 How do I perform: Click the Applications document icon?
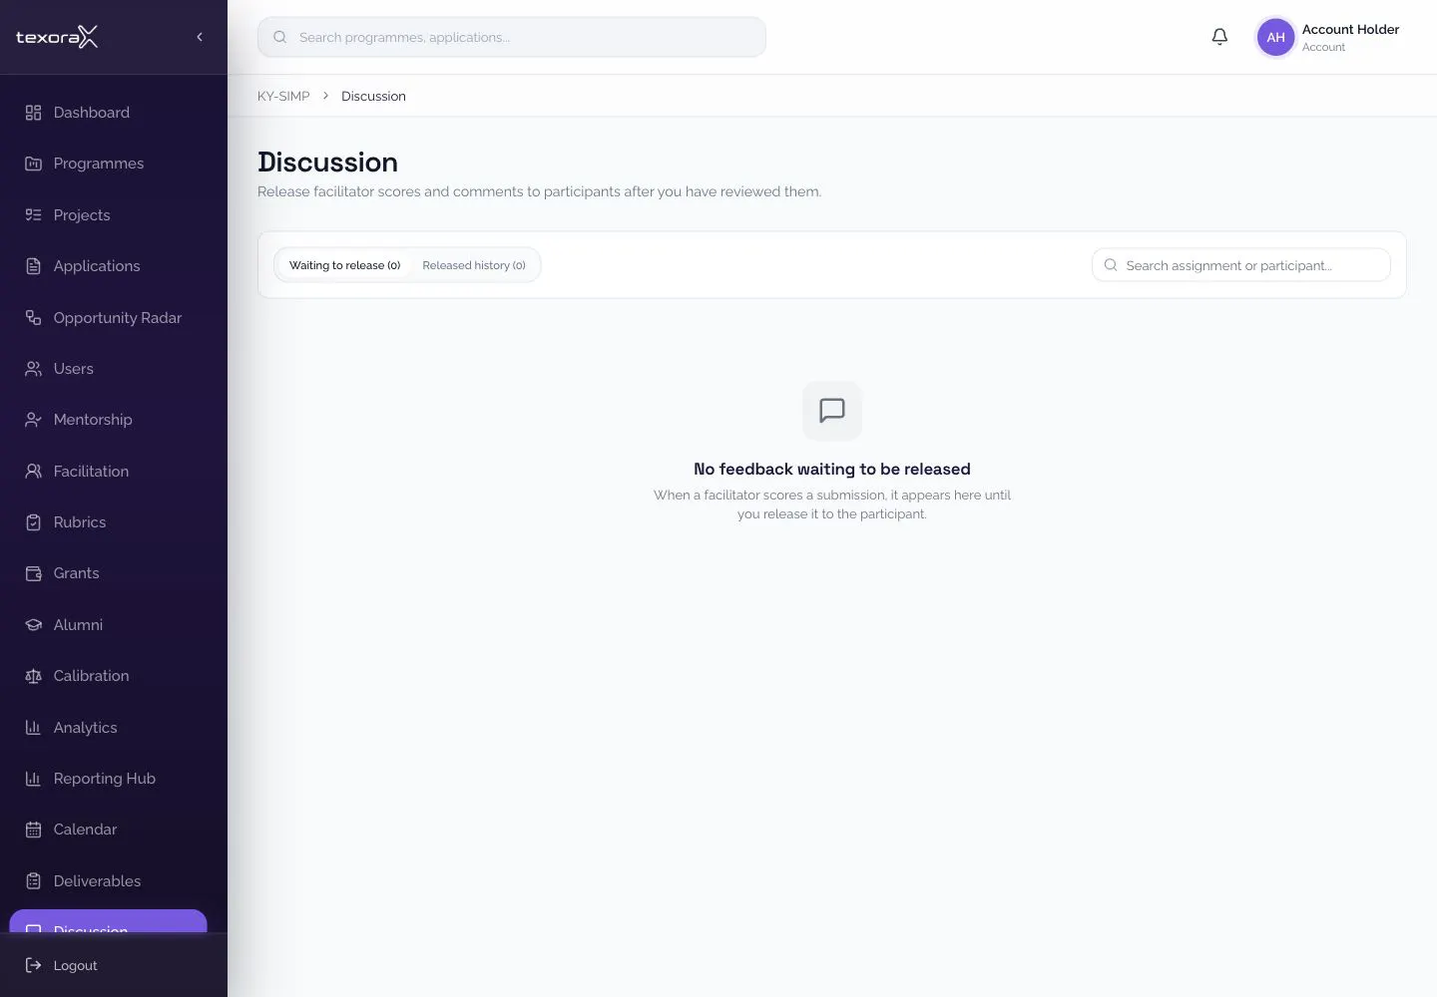pos(33,266)
